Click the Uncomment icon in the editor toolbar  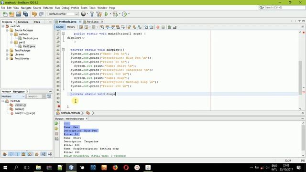pyautogui.click(x=175, y=27)
